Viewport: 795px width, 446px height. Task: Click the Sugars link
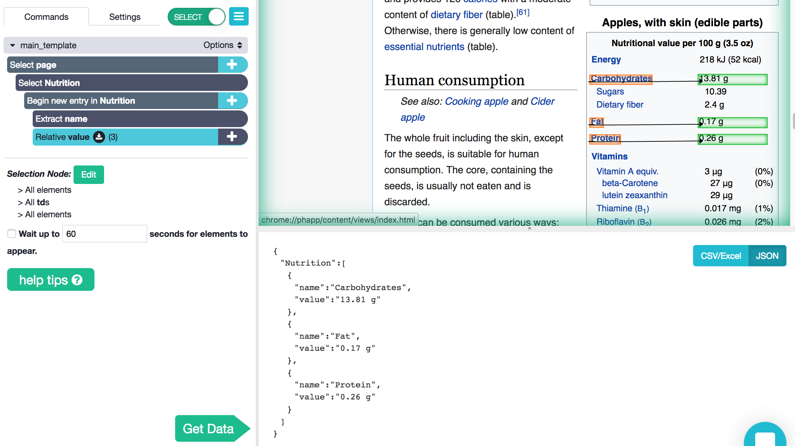click(610, 92)
